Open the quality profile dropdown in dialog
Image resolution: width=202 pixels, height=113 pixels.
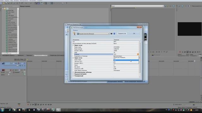pos(93,34)
